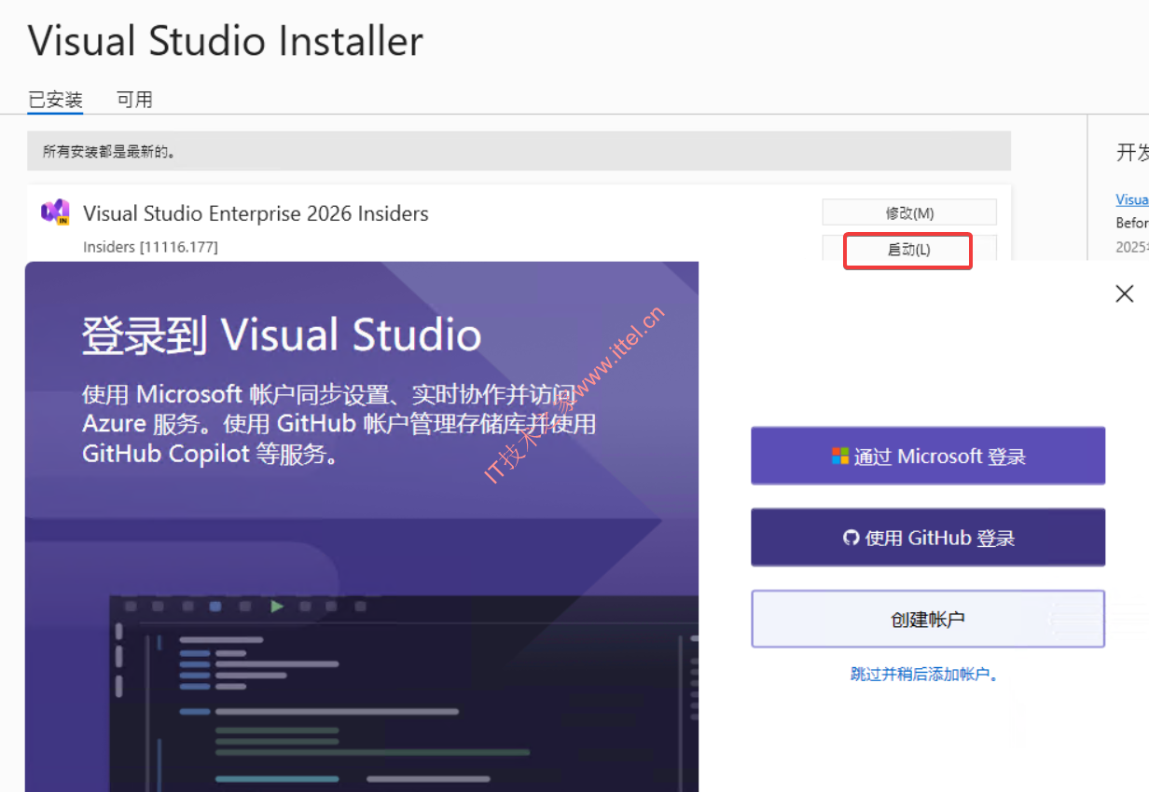Skip sign-in via 跳过并稍后添加帐户 link
The height and width of the screenshot is (792, 1149).
pos(924,674)
